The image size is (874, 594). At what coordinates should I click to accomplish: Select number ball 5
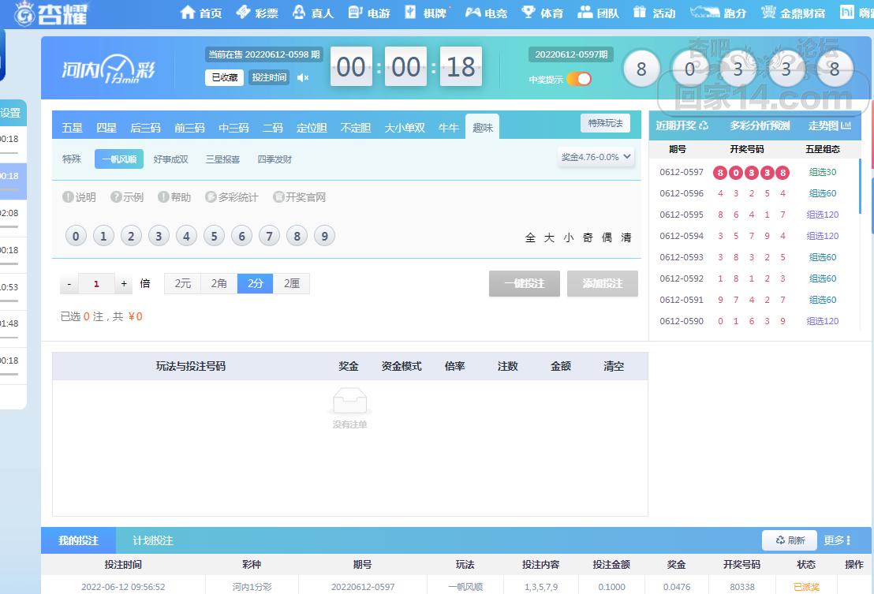click(214, 236)
